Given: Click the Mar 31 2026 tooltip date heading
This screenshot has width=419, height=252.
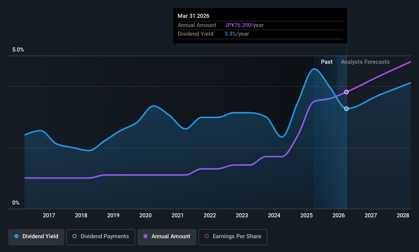Looking at the screenshot, I should click(x=193, y=16).
